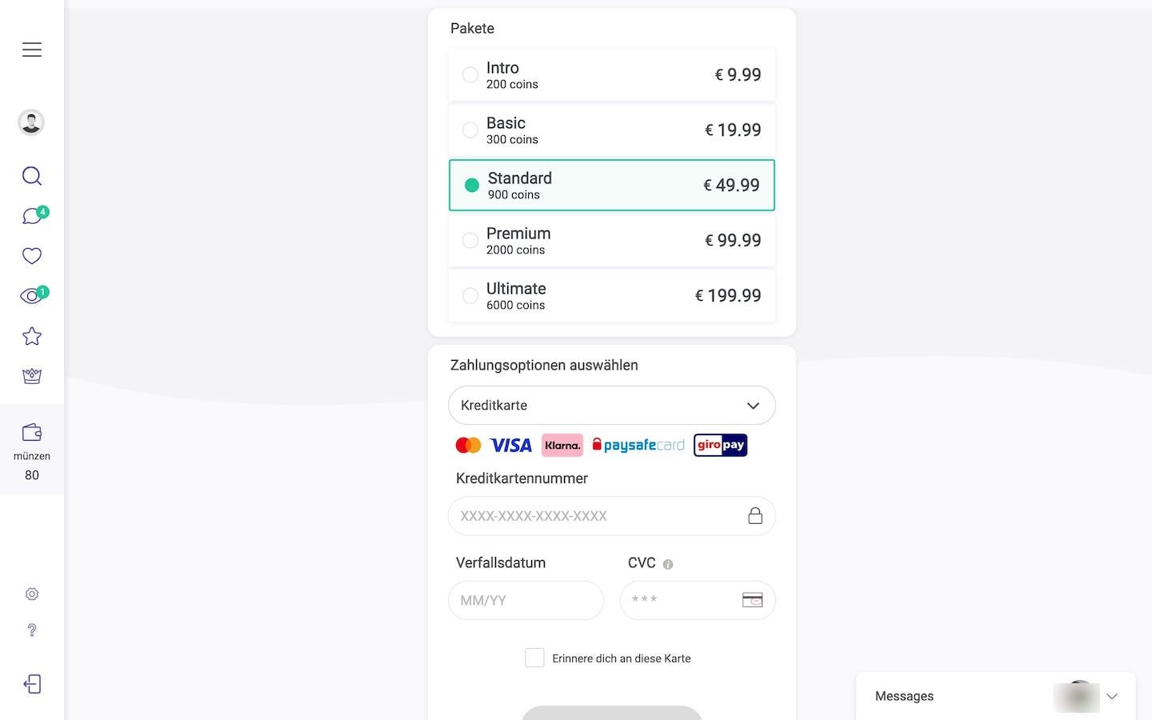Screen dimensions: 1152x720
Task: Click the Verfallsdatum MM/YY field
Action: [x=526, y=600]
